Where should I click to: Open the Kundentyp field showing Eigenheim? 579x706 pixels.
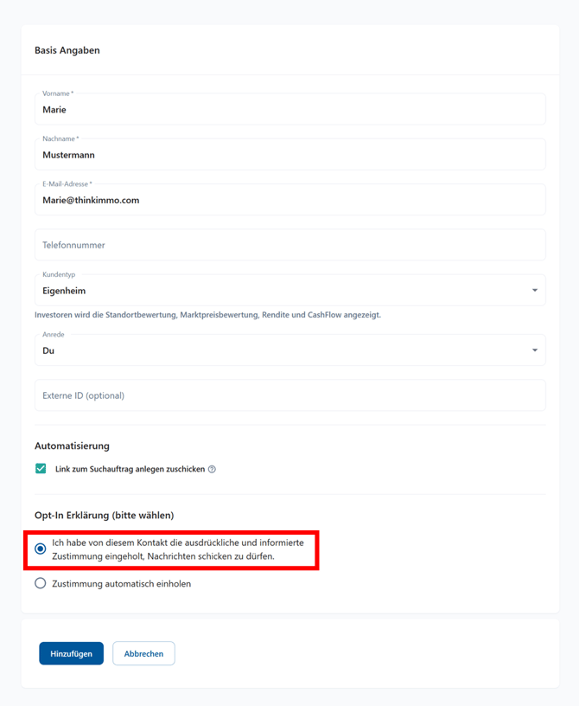[x=277, y=291]
